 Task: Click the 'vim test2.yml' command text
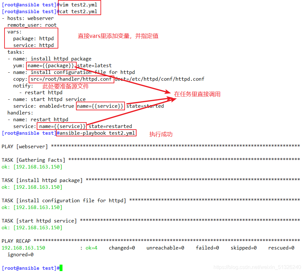click(78, 5)
